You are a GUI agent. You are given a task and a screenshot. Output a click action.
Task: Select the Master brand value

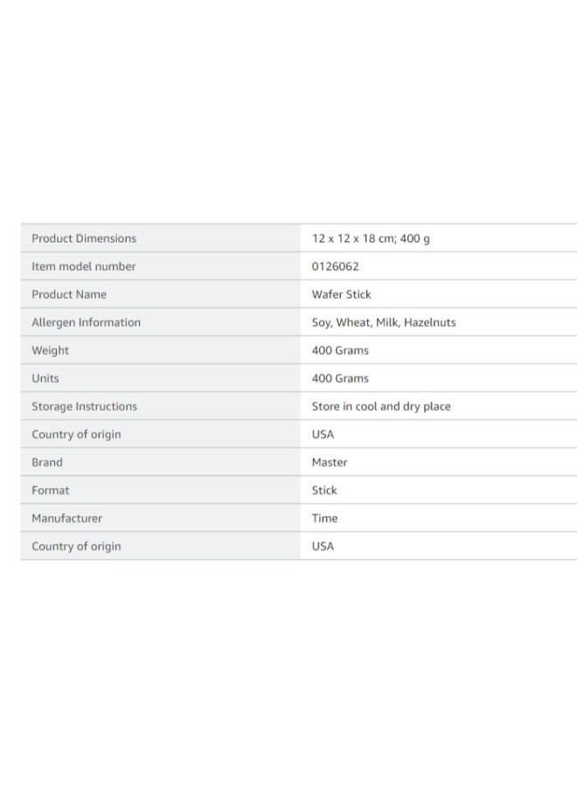click(x=329, y=463)
